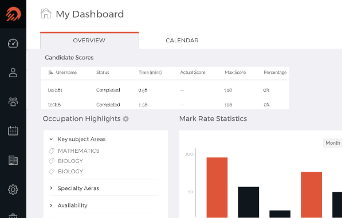Viewport: 342px width, 218px height.
Task: Open the user group sidebar icon
Action: point(13,102)
